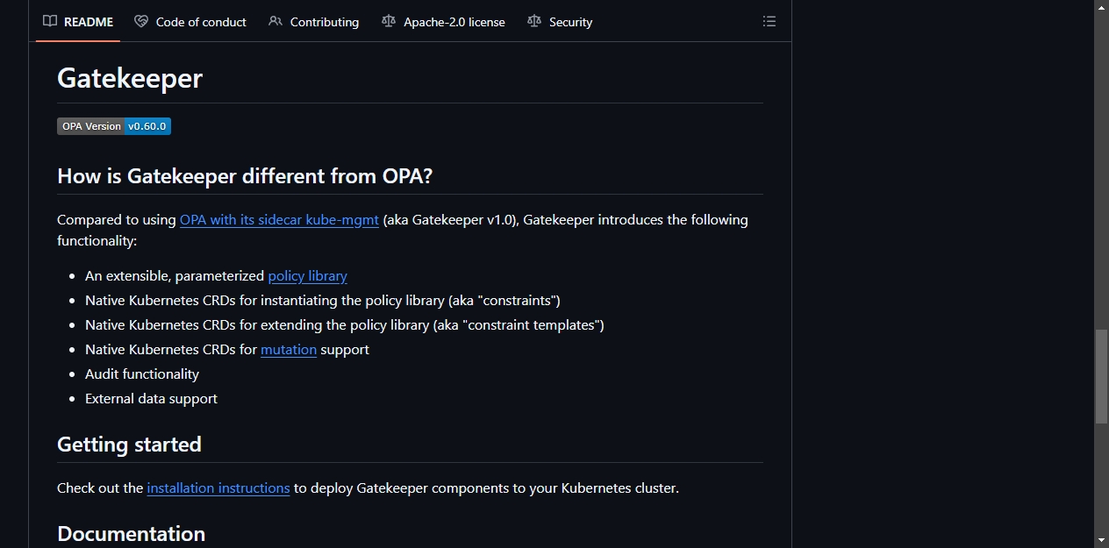The height and width of the screenshot is (548, 1109).
Task: Open the installation instructions link
Action: [x=218, y=488]
